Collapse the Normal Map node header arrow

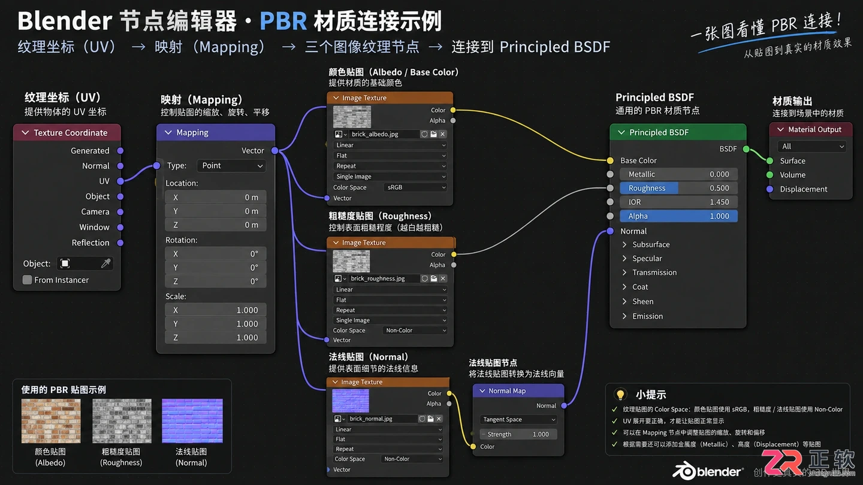coord(482,391)
